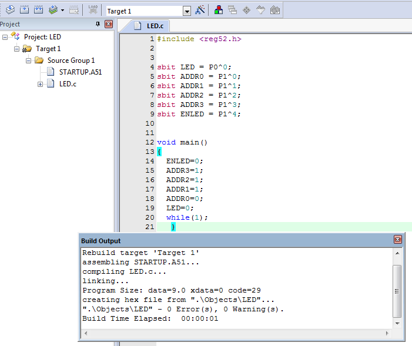Click the 'Rebuild target' output line
Viewport: 412px width, 346px height.
click(x=140, y=253)
